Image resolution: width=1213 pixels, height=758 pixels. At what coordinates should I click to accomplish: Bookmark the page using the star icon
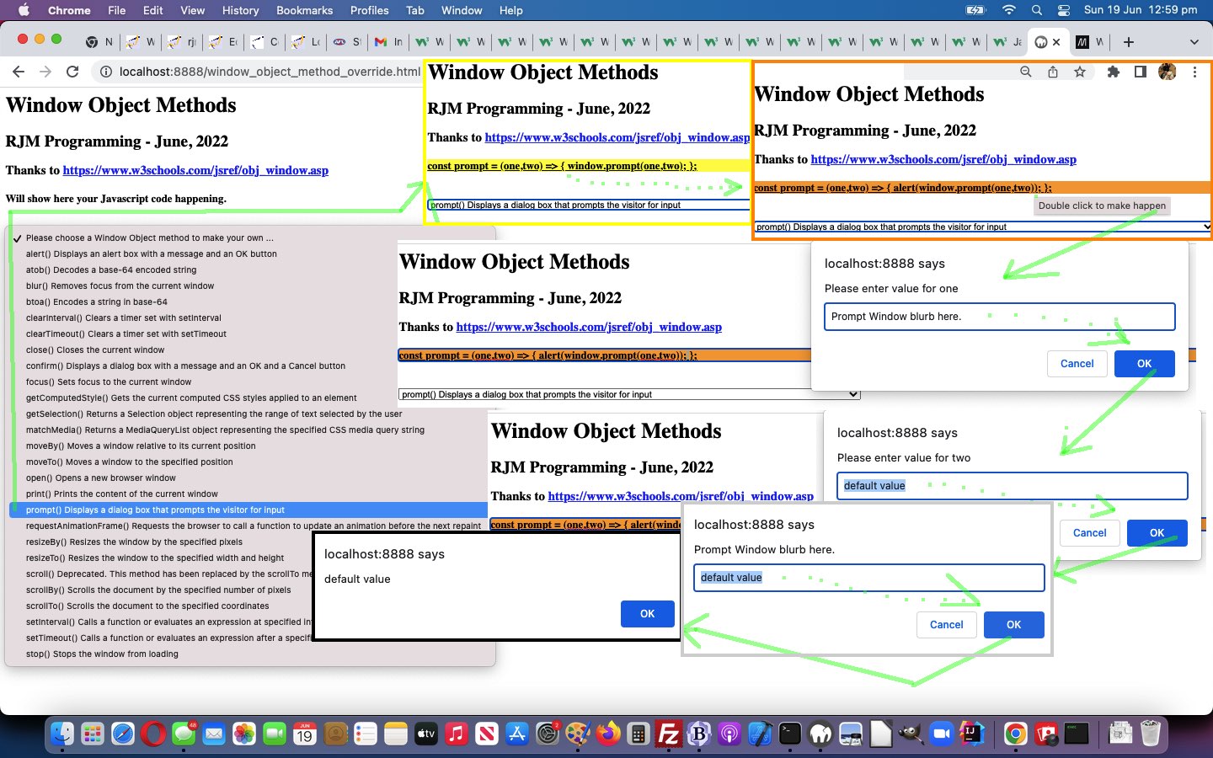[x=1080, y=72]
